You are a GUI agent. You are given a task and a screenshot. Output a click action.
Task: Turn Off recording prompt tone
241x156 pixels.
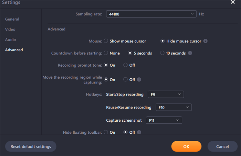point(125,65)
